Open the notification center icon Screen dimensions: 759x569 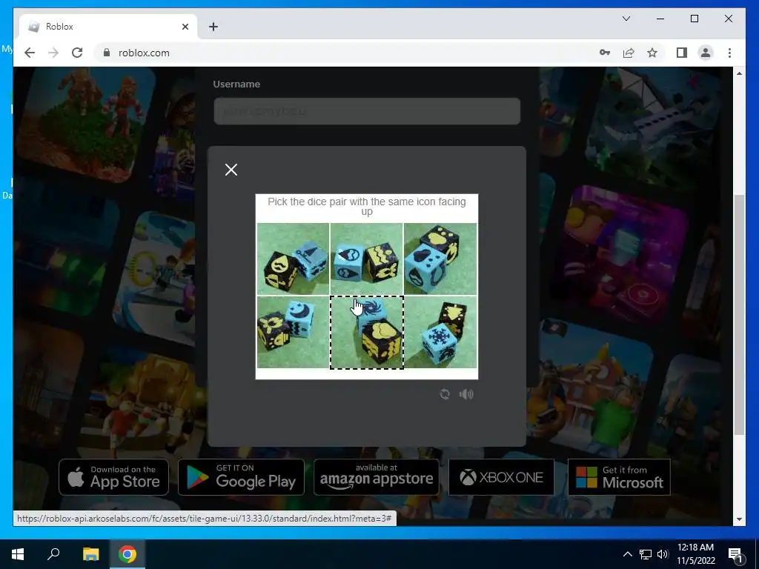click(735, 554)
